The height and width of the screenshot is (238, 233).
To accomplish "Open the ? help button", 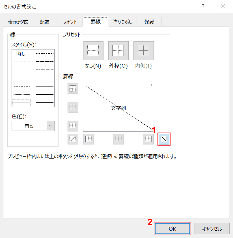I will 203,7.
